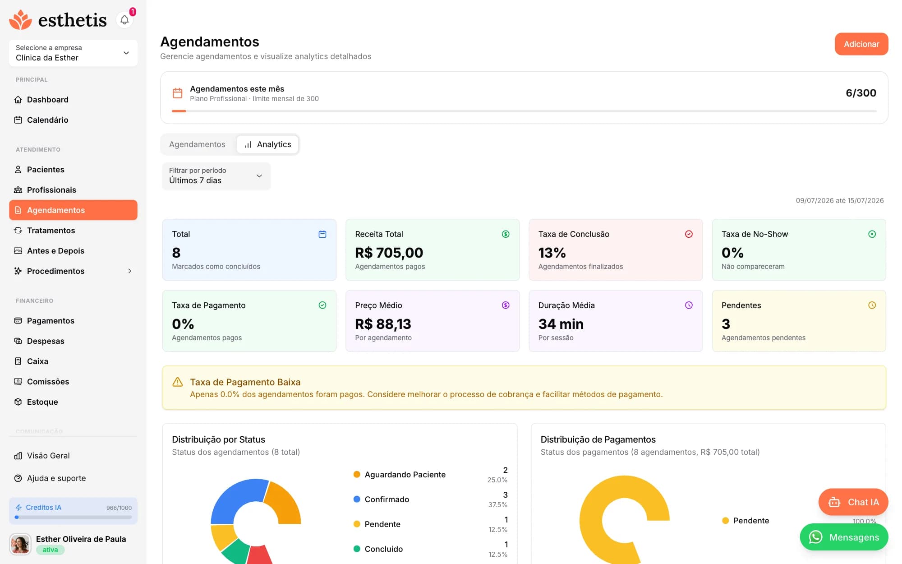This screenshot has height=564, width=902.
Task: Click the Ajuda e suporte help icon
Action: click(x=18, y=478)
